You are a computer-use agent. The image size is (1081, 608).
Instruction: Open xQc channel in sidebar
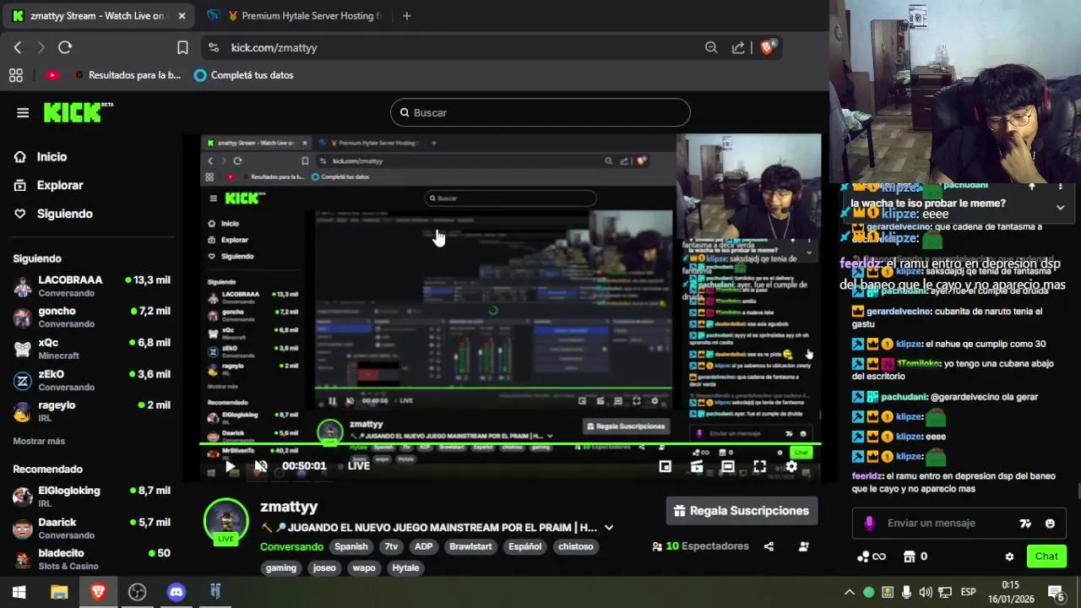click(91, 349)
